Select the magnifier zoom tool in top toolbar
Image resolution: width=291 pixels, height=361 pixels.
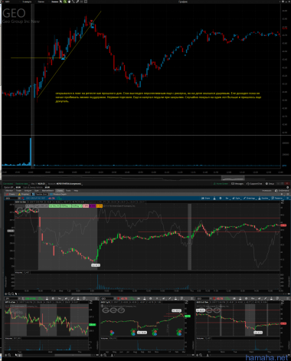65,2
